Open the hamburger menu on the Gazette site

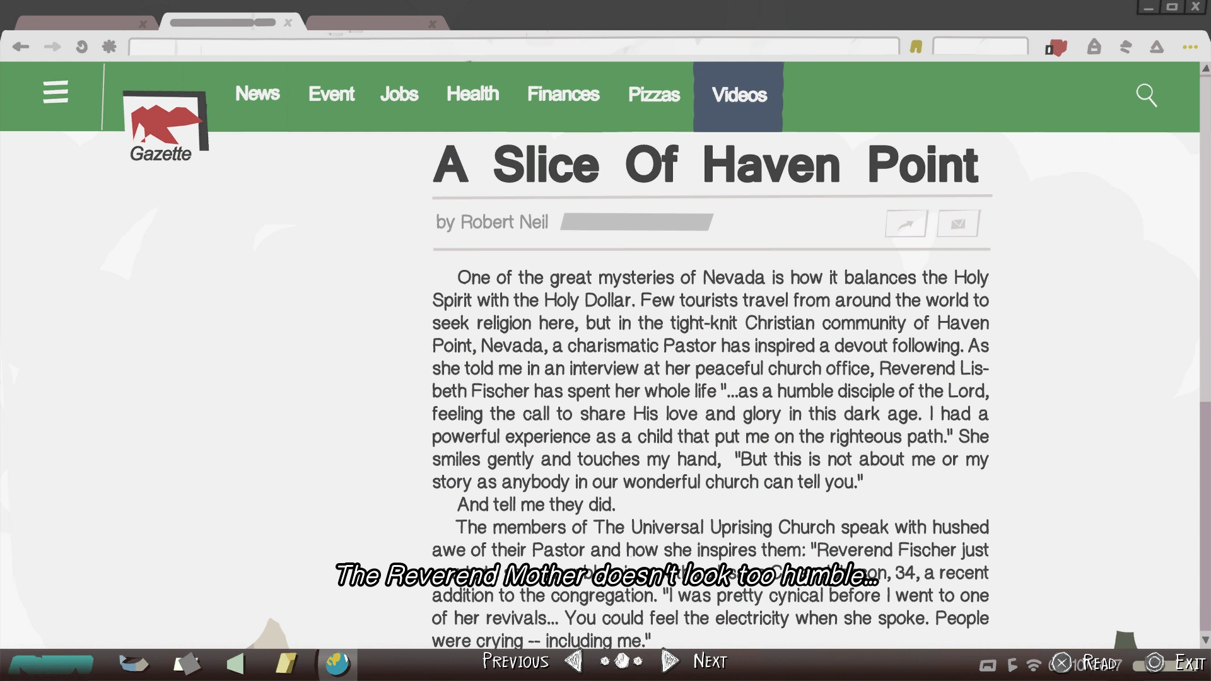click(x=56, y=92)
